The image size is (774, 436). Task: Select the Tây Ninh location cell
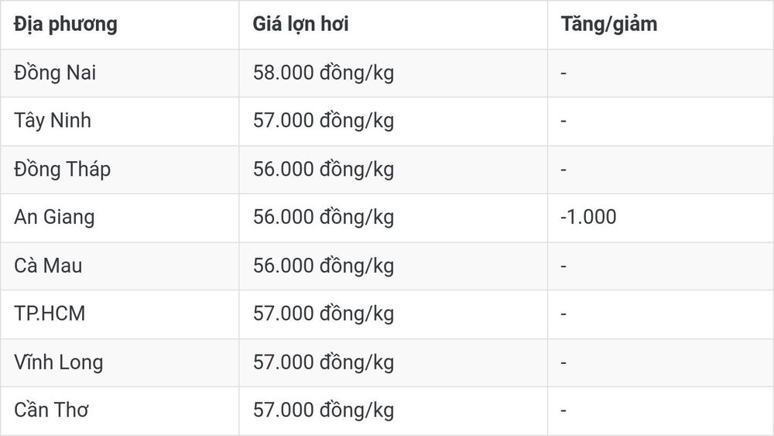[x=53, y=121]
